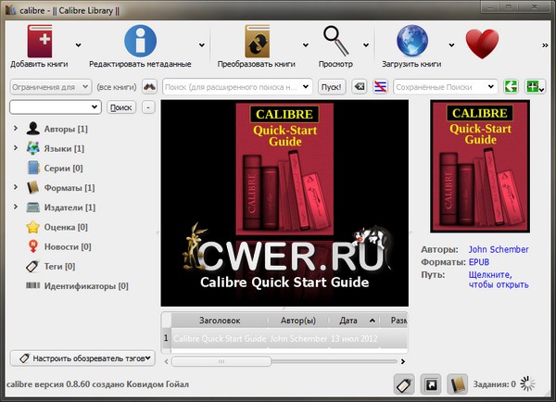The height and width of the screenshot is (402, 556).
Task: Select the Языки globe icon
Action: (33, 148)
